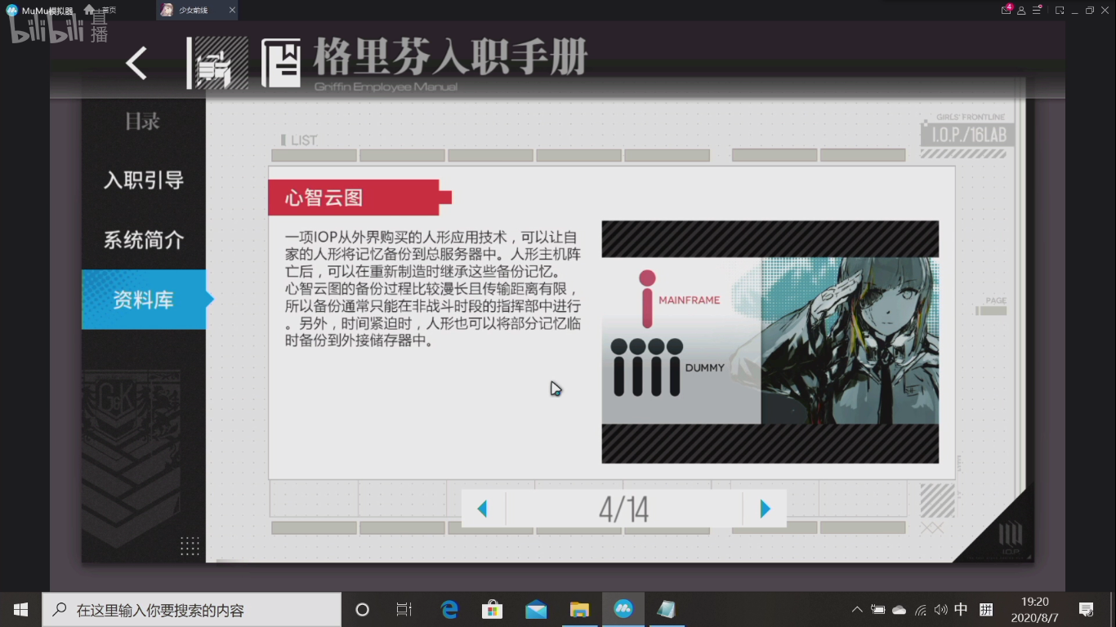Open 系统简介 section in sidebar
The width and height of the screenshot is (1116, 627).
(144, 240)
